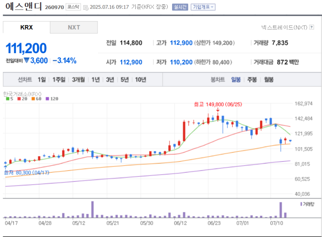Click the 최고 149,800 (06/25) marker
Screen dimensions: 322x237
pos(218,104)
